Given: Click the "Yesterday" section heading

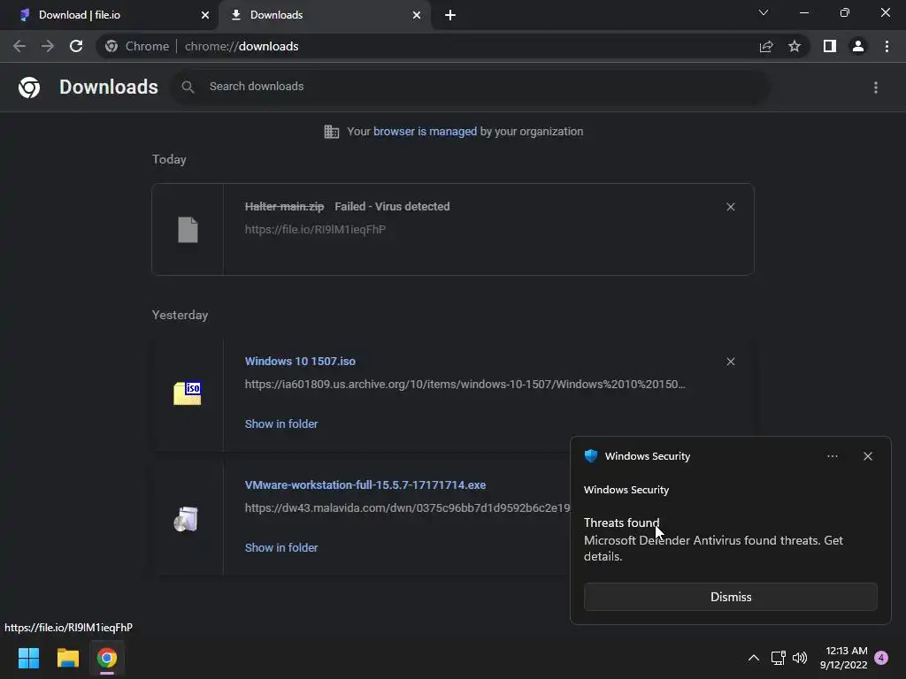Looking at the screenshot, I should coord(180,316).
